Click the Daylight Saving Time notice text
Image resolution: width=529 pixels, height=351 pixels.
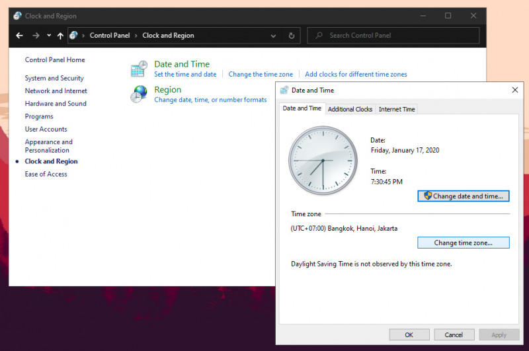372,264
